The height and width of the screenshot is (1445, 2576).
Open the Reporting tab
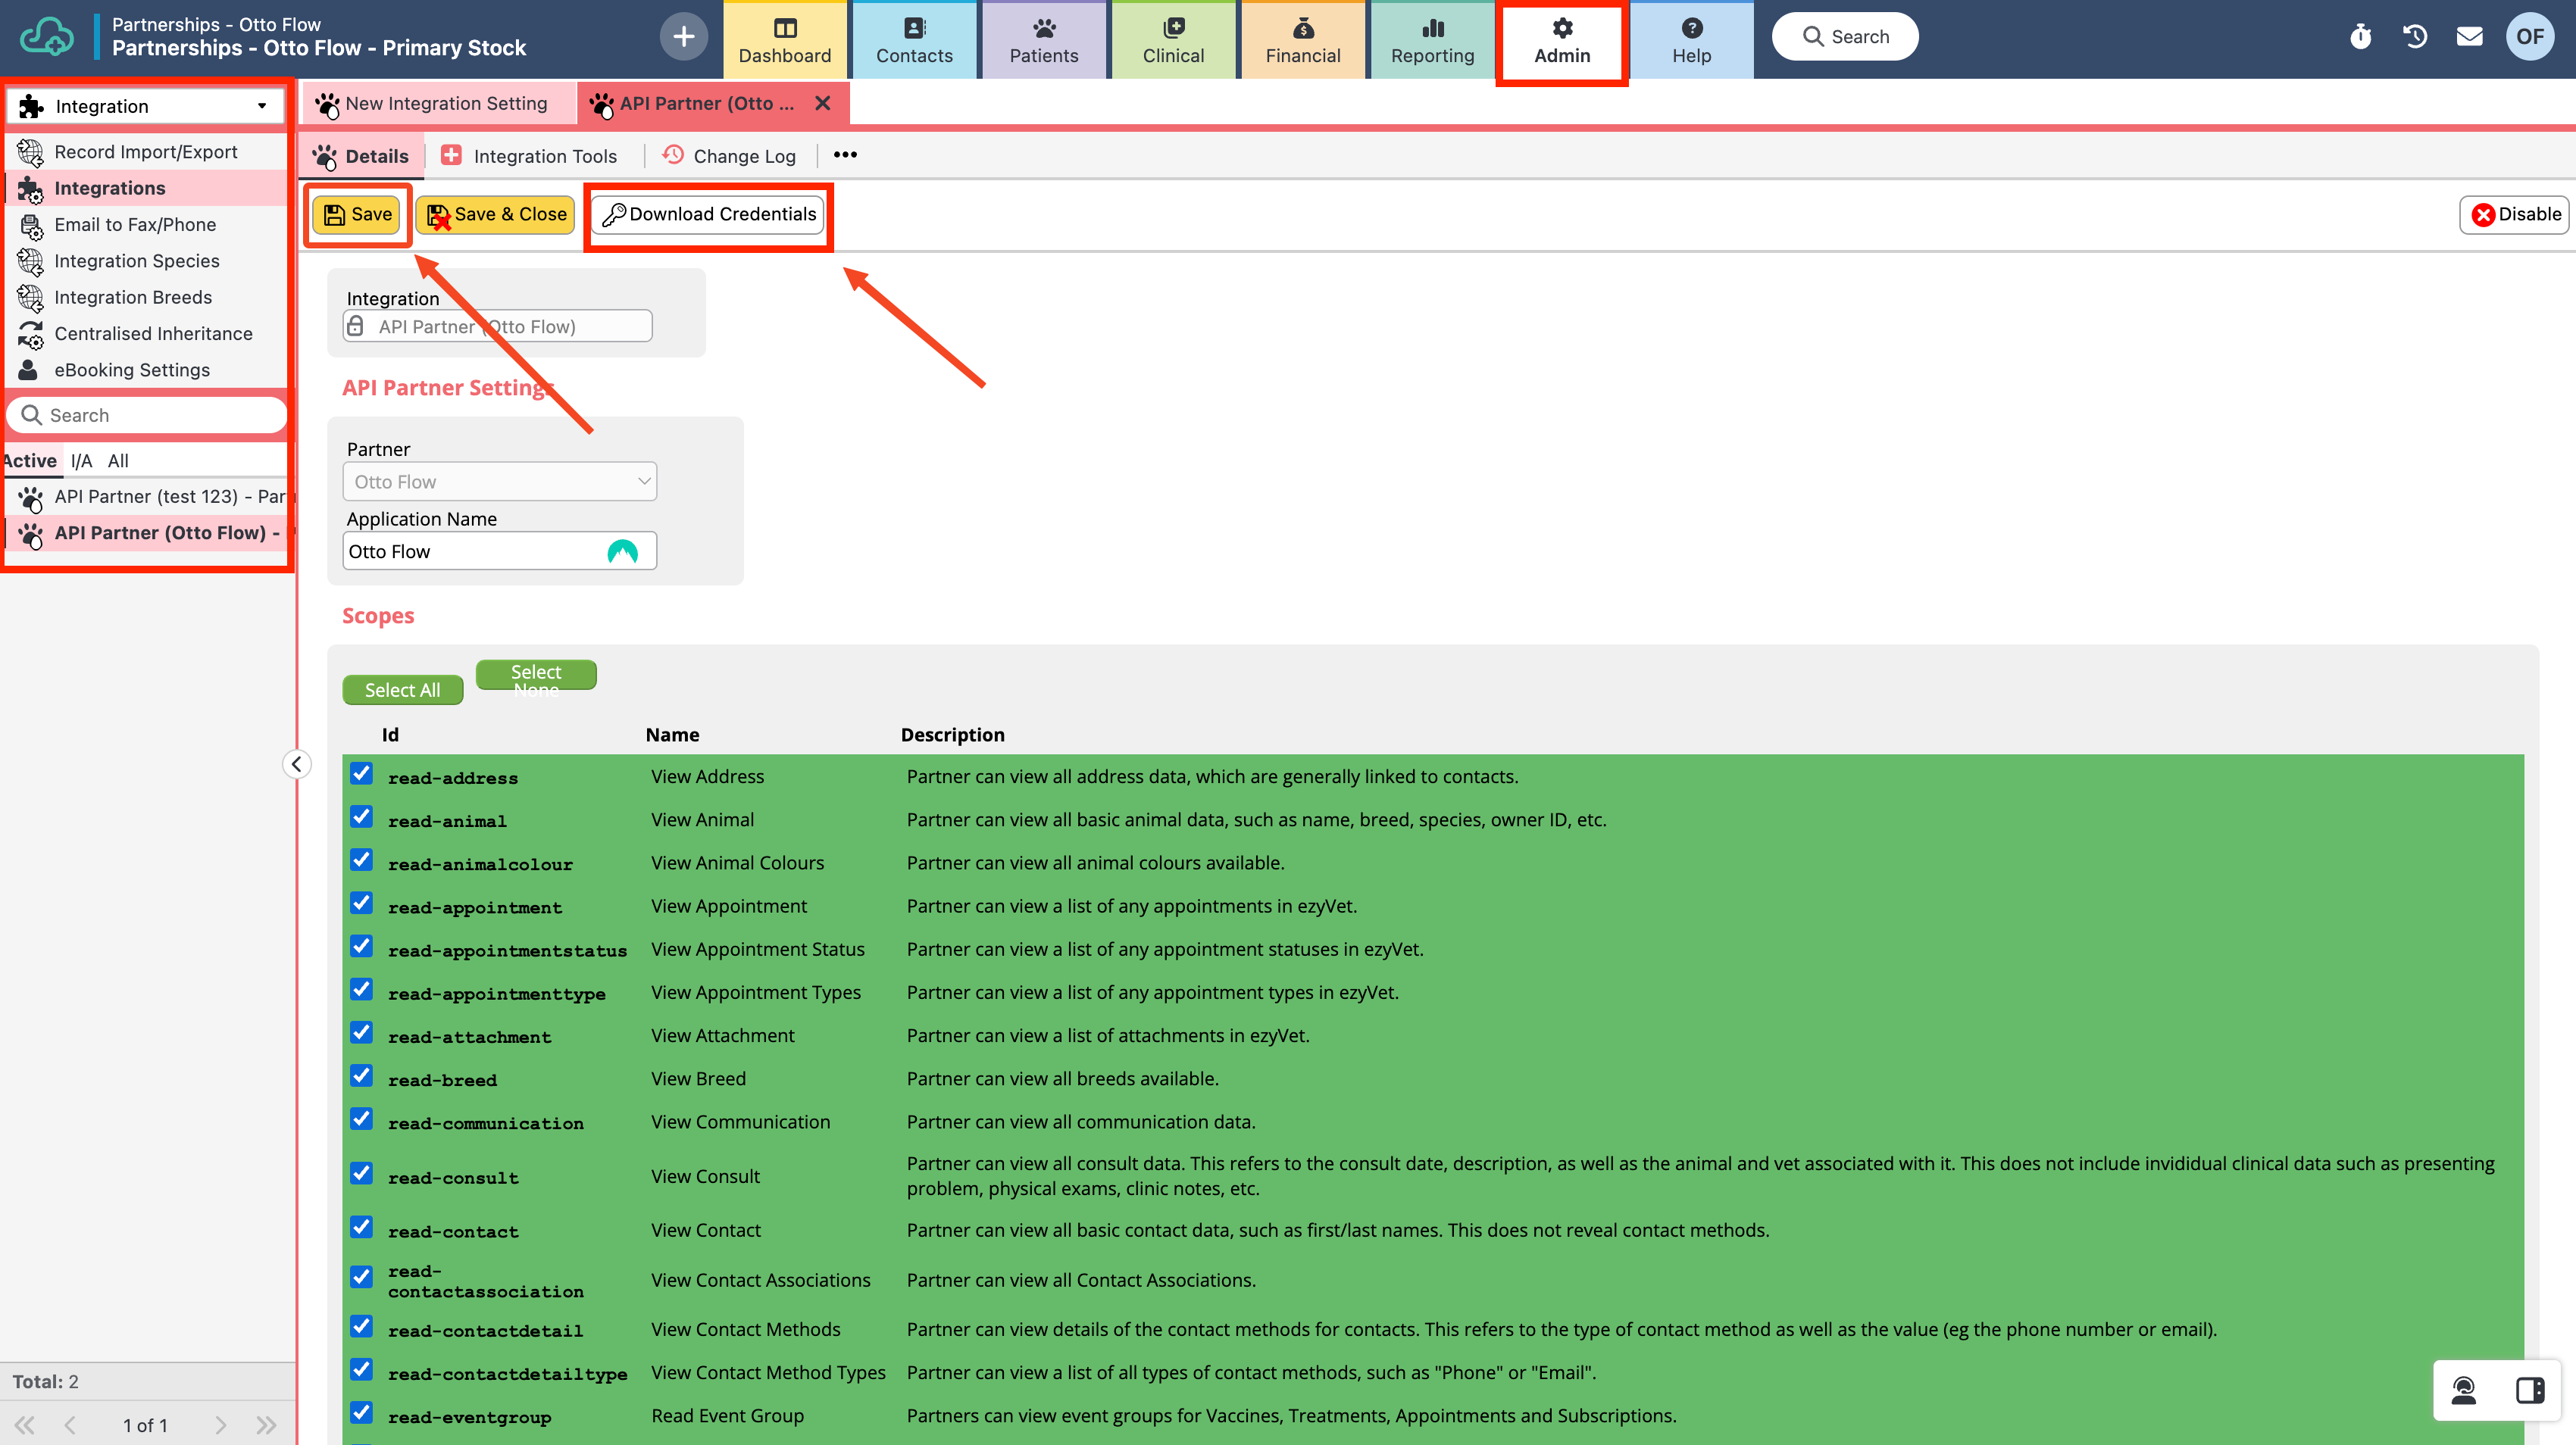[x=1432, y=40]
